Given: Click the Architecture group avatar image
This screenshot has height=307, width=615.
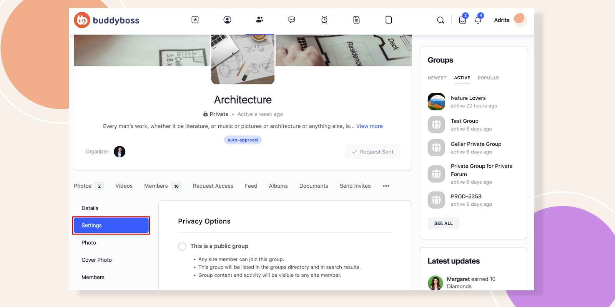Looking at the screenshot, I should 243,59.
